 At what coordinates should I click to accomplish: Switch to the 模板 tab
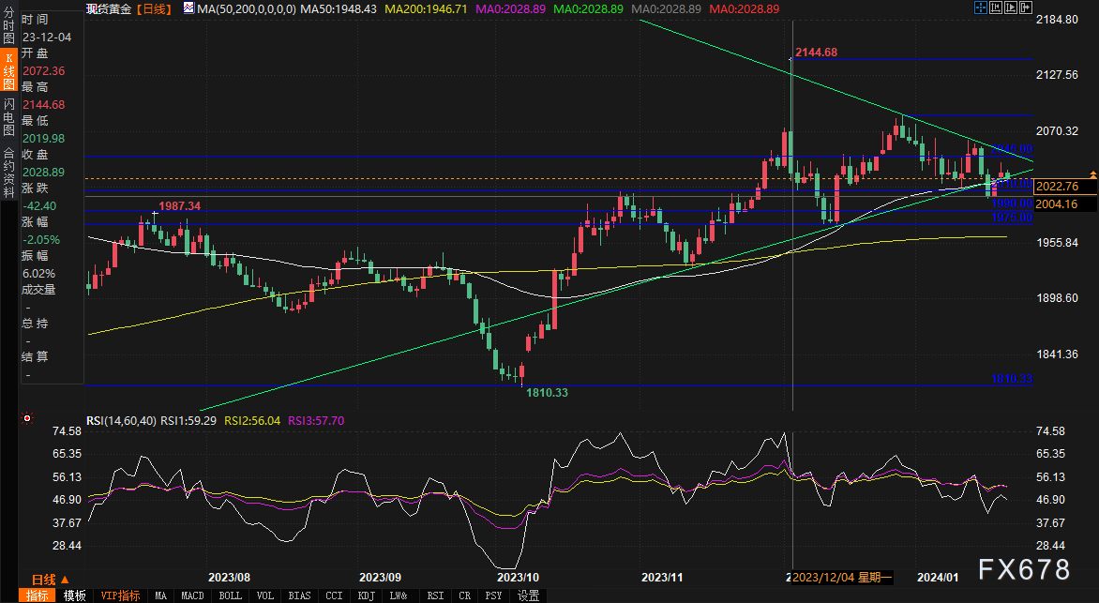point(75,595)
